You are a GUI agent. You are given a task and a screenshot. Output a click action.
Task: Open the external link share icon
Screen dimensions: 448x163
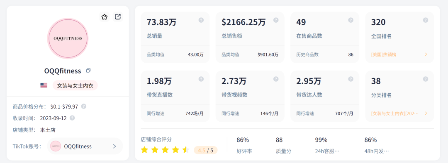tap(118, 17)
